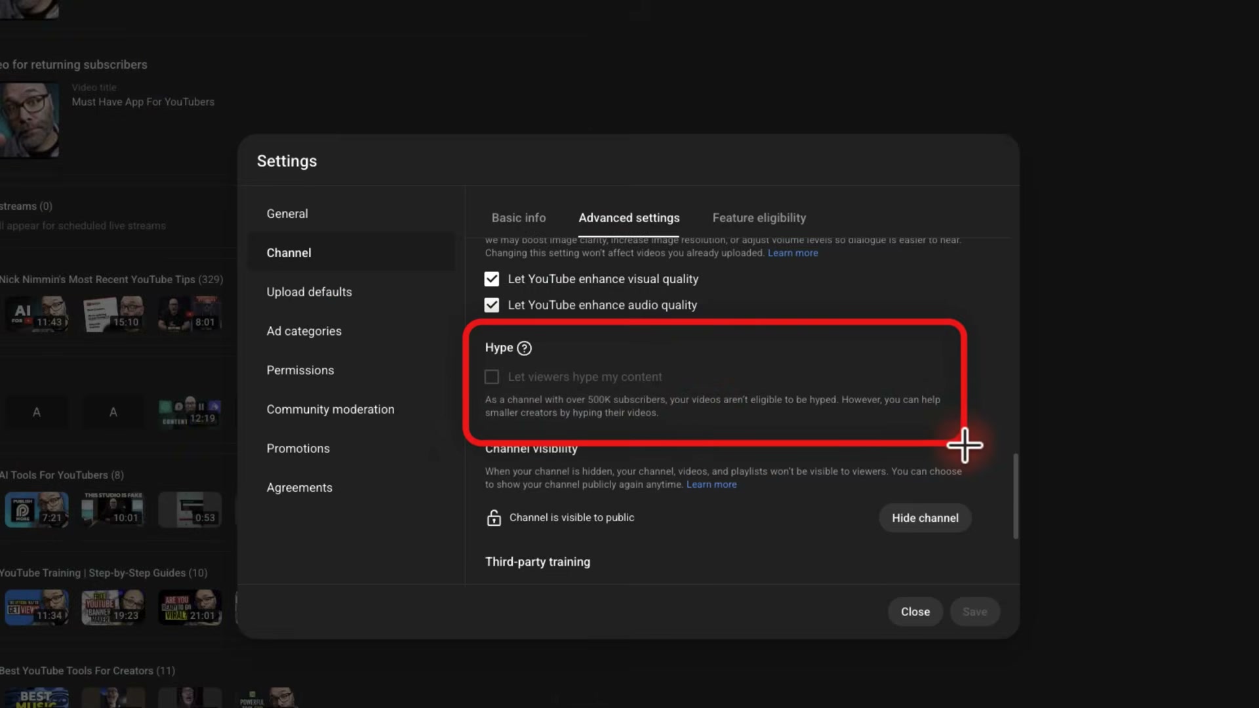This screenshot has height=708, width=1259.
Task: Open the 8:01 video thumbnail
Action: tap(190, 313)
